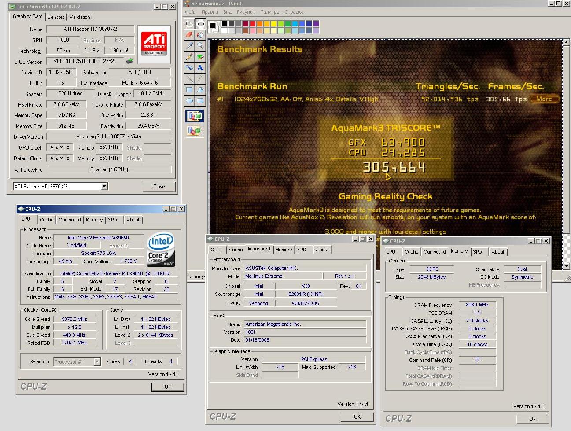Pick the purple color swatch in the Paint palette
The image size is (571, 431).
(x=316, y=24)
